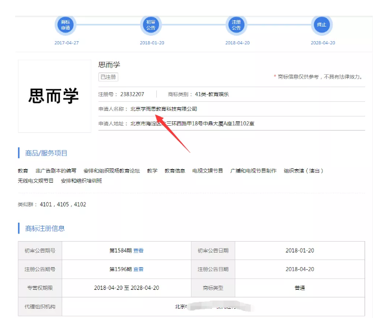377x318 pixels.
Task: Click the 初审公告日期 table label cell
Action: pyautogui.click(x=213, y=251)
